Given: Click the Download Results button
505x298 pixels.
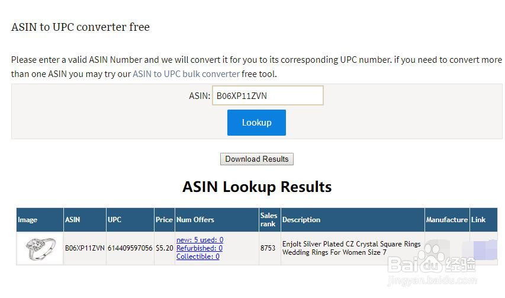Looking at the screenshot, I should tap(256, 159).
